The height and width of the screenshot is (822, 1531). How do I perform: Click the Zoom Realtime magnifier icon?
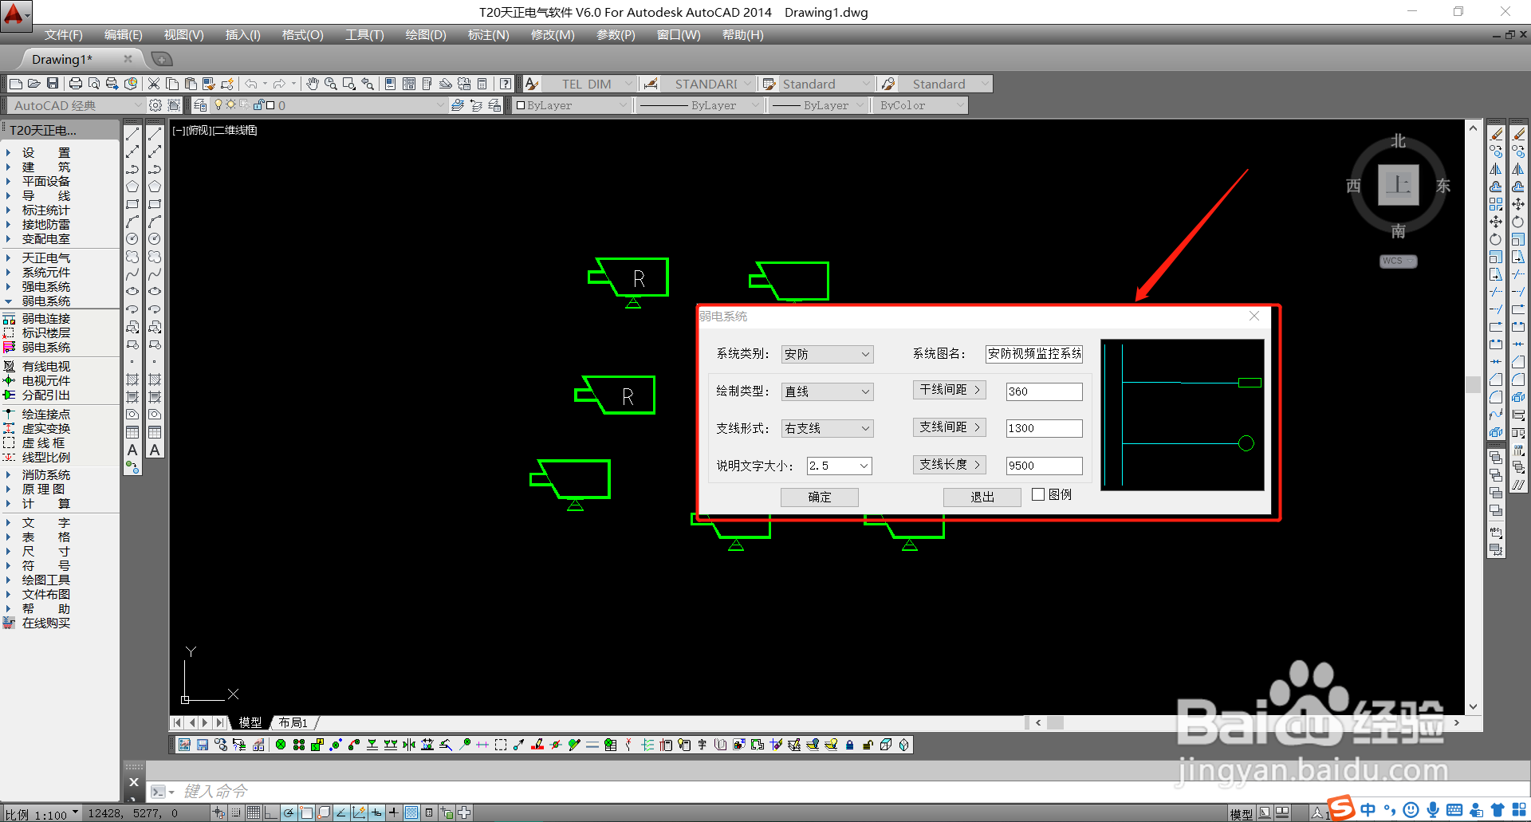[330, 84]
